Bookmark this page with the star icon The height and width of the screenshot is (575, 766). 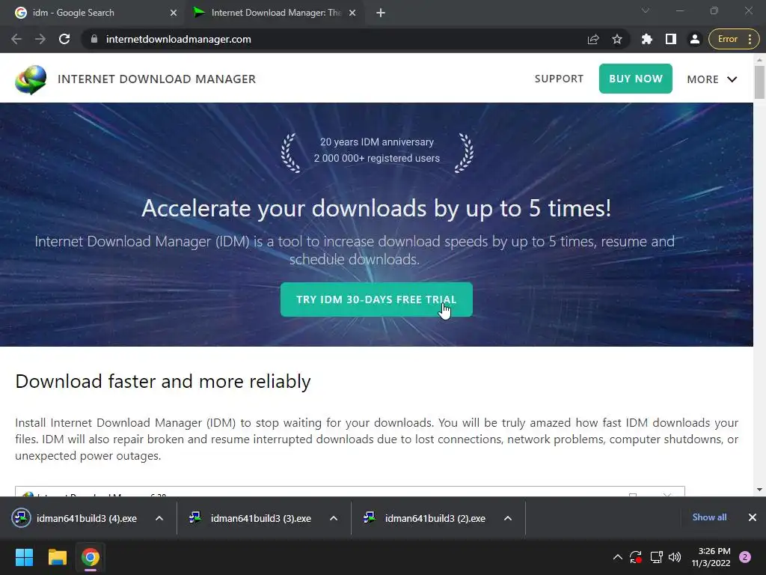click(x=617, y=39)
